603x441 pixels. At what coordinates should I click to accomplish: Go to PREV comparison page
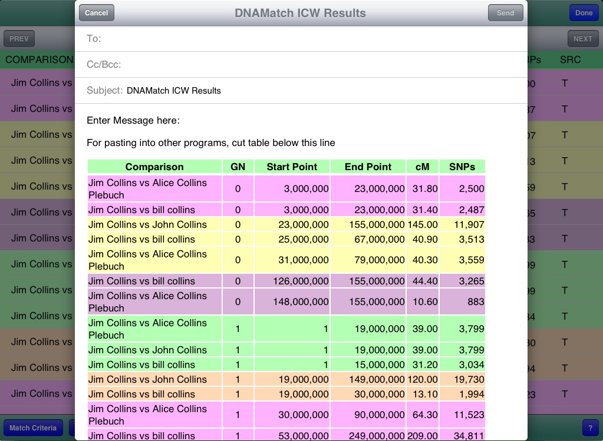click(19, 38)
